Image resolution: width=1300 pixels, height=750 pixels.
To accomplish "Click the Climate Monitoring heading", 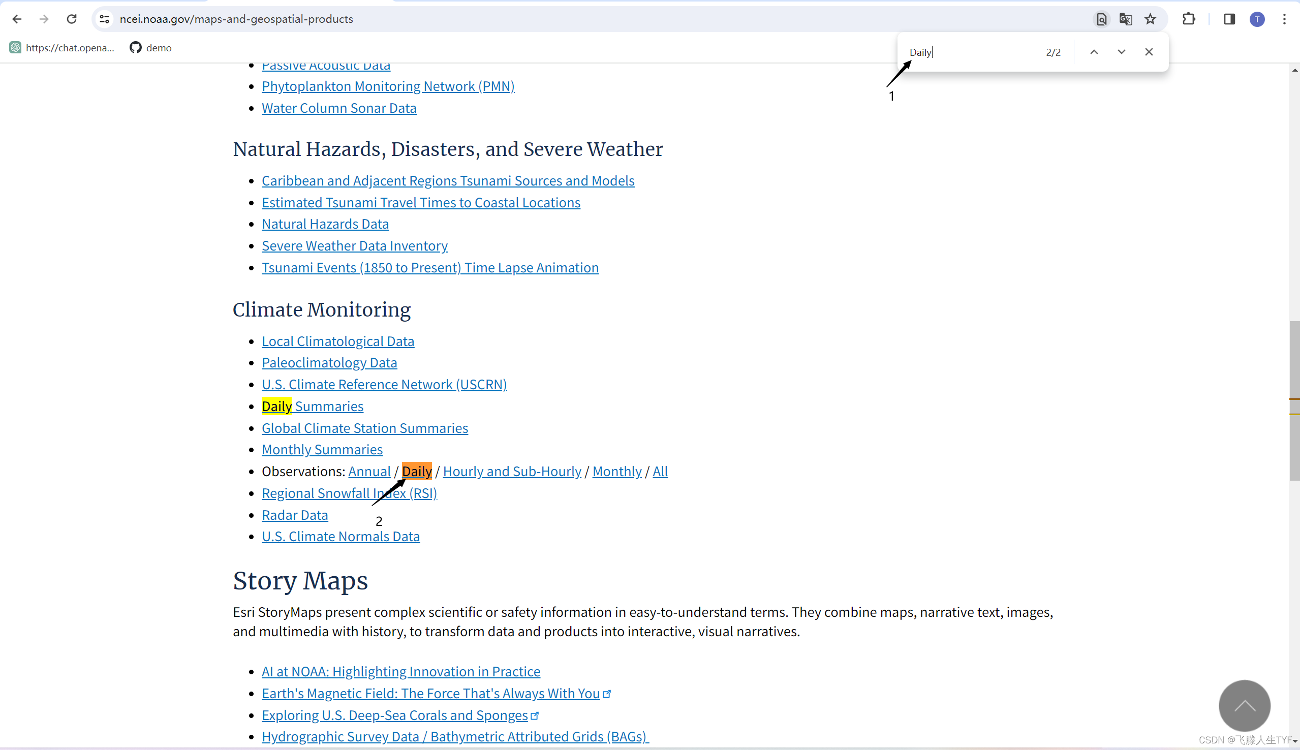I will 321,310.
